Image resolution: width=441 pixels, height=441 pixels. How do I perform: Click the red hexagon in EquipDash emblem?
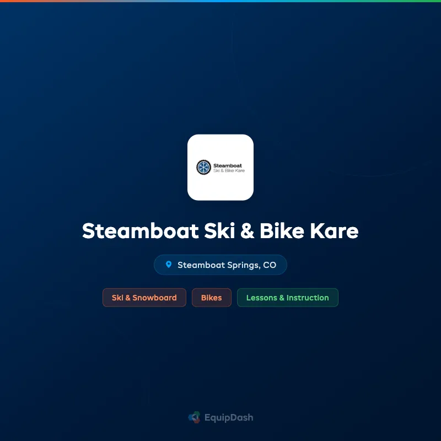pos(196,421)
